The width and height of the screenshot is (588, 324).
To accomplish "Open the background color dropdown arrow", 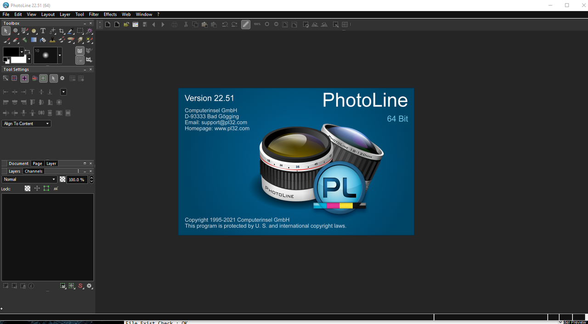I will [29, 59].
